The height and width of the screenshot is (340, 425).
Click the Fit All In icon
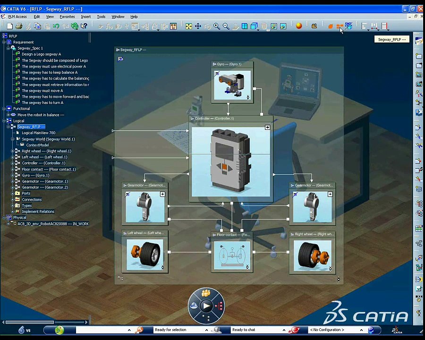[x=188, y=26]
